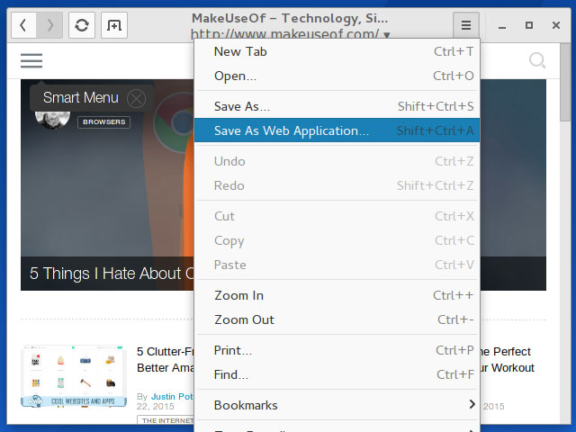Open the MakeUseOf site hamburger menu
576x432 pixels.
(x=31, y=60)
